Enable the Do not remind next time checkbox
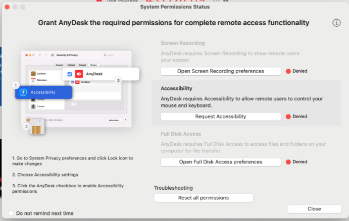The image size is (349, 221). pos(12,213)
